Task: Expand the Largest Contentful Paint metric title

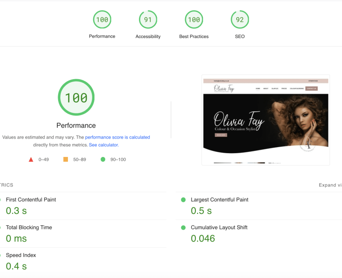Action: (x=219, y=200)
